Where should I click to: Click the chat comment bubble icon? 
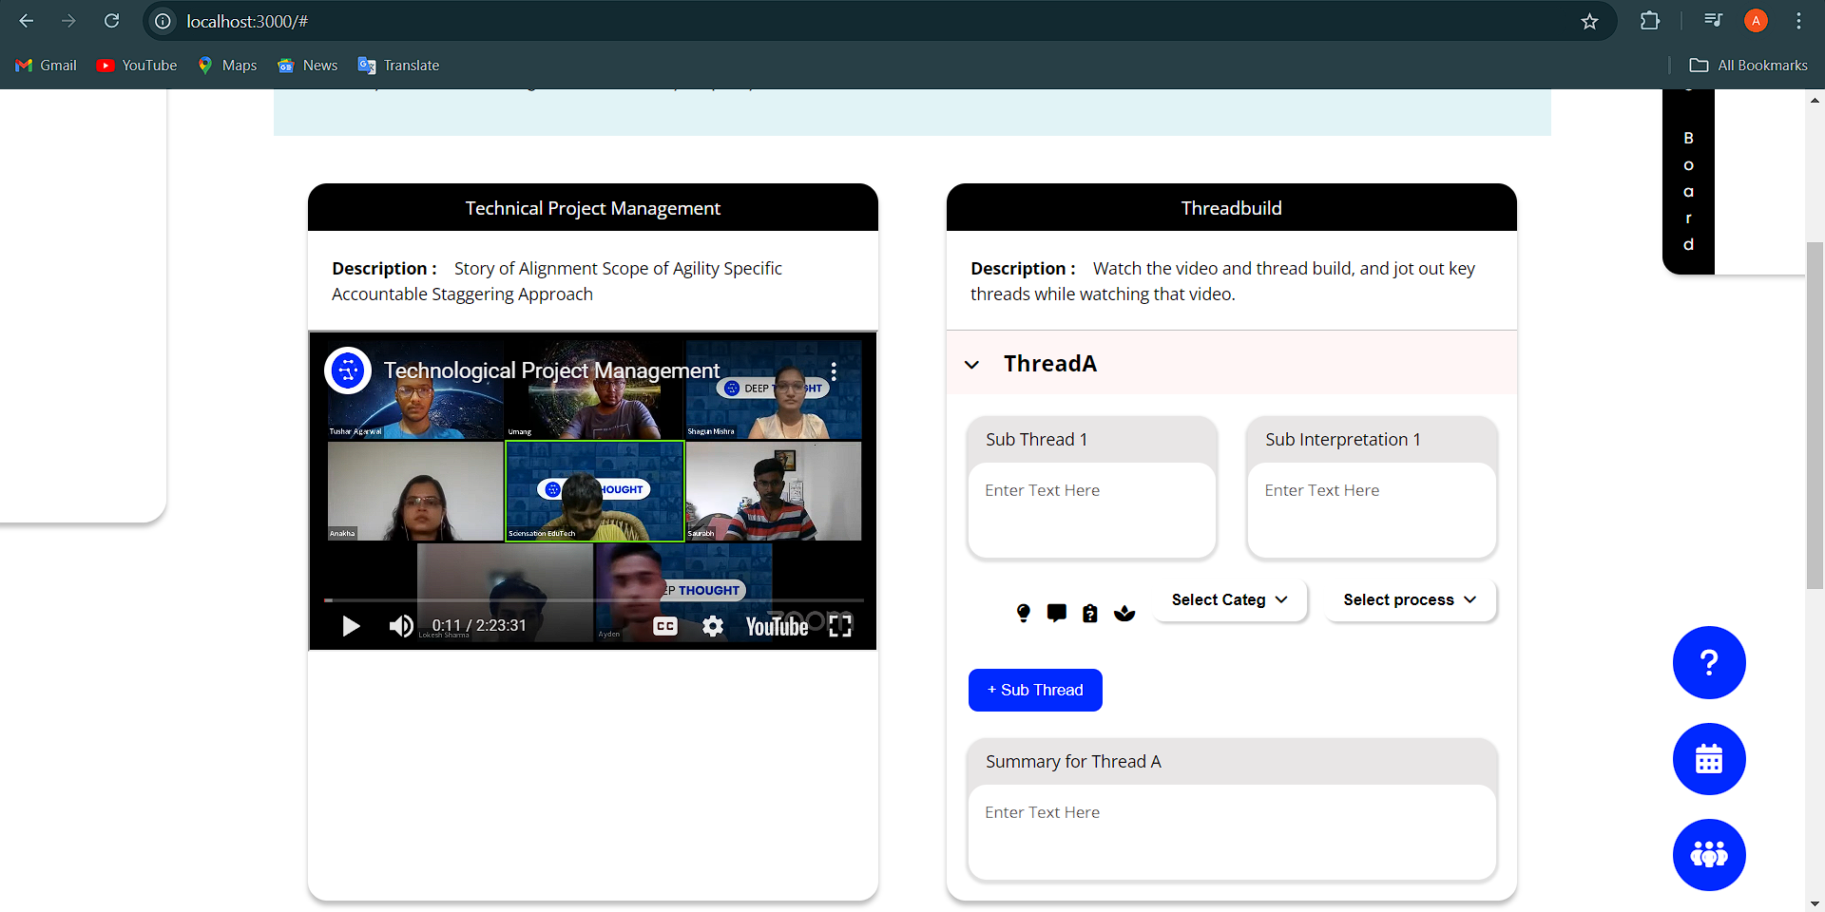click(1057, 613)
